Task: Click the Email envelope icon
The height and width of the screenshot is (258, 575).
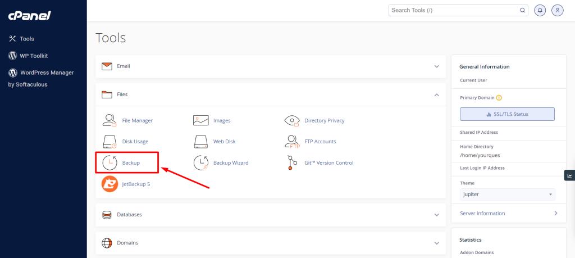Action: coord(107,66)
